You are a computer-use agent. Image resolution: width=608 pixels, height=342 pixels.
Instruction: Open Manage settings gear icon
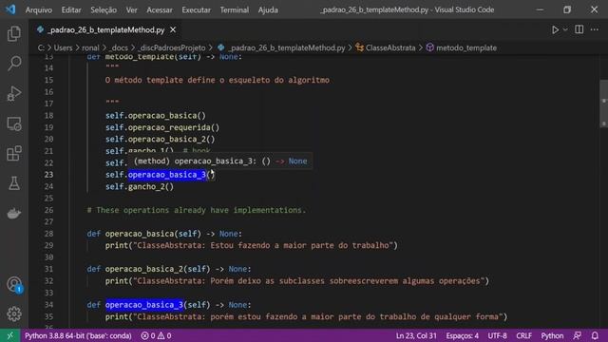click(x=14, y=313)
